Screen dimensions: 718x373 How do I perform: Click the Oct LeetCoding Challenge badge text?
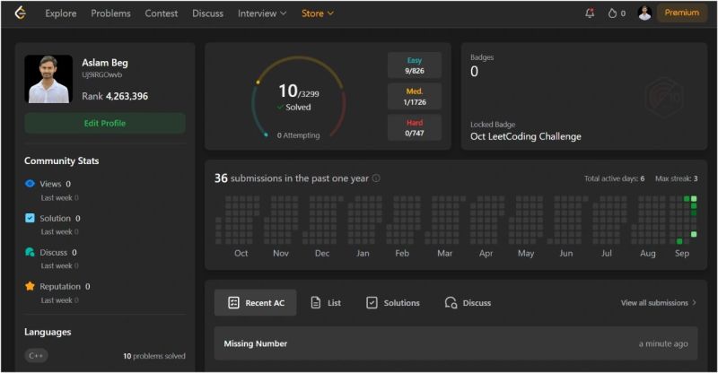526,136
